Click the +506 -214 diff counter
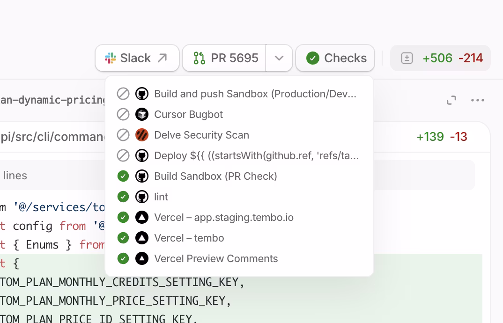The width and height of the screenshot is (503, 323). [440, 58]
